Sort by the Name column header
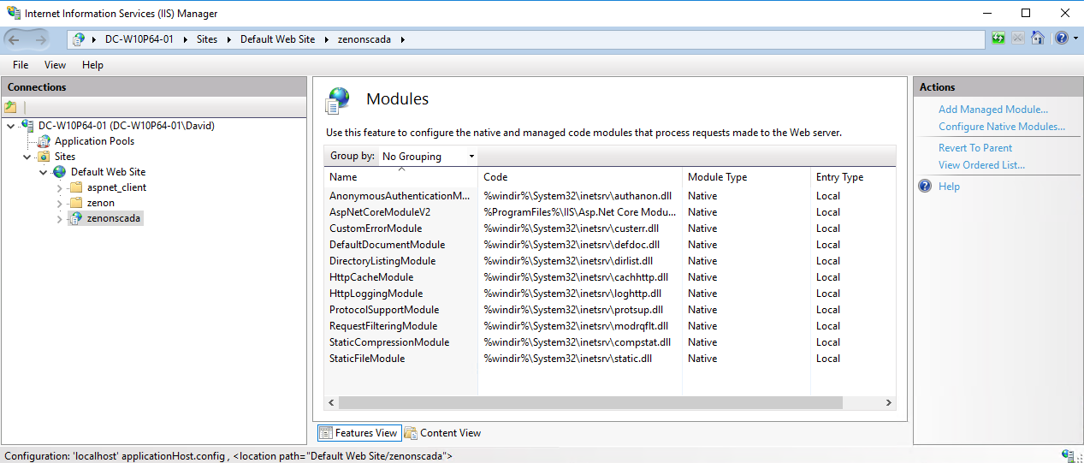Screen dimensions: 1084x463 [x=401, y=177]
